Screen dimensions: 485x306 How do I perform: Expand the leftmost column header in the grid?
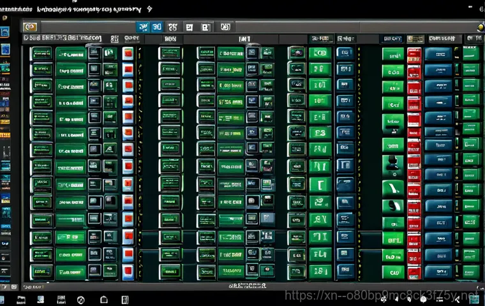38,39
